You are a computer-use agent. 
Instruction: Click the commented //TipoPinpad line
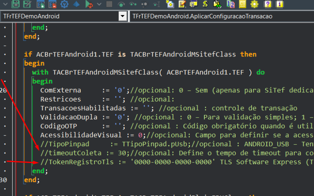177,144
